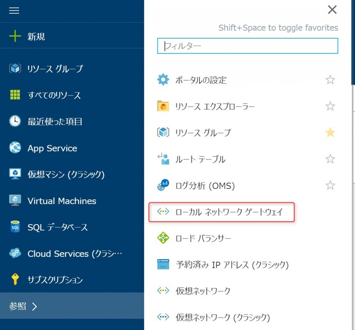Select the SQL データベース icon
This screenshot has width=355, height=330.
pos(15,228)
